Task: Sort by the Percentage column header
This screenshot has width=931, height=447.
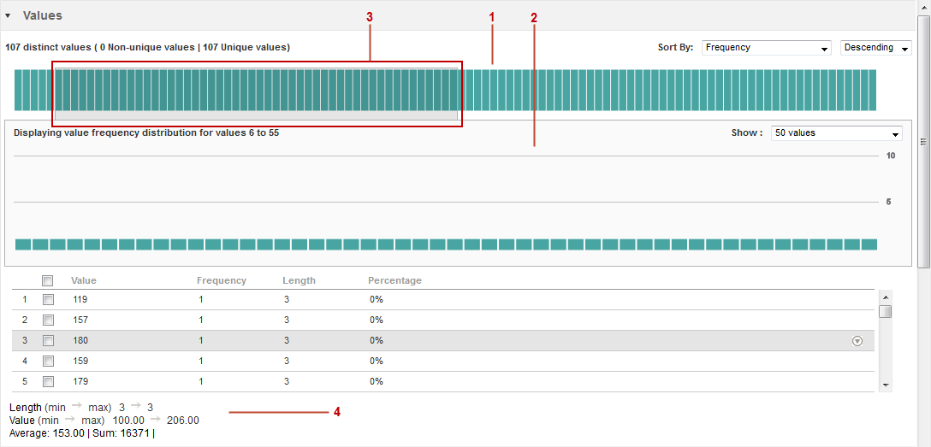Action: click(394, 280)
